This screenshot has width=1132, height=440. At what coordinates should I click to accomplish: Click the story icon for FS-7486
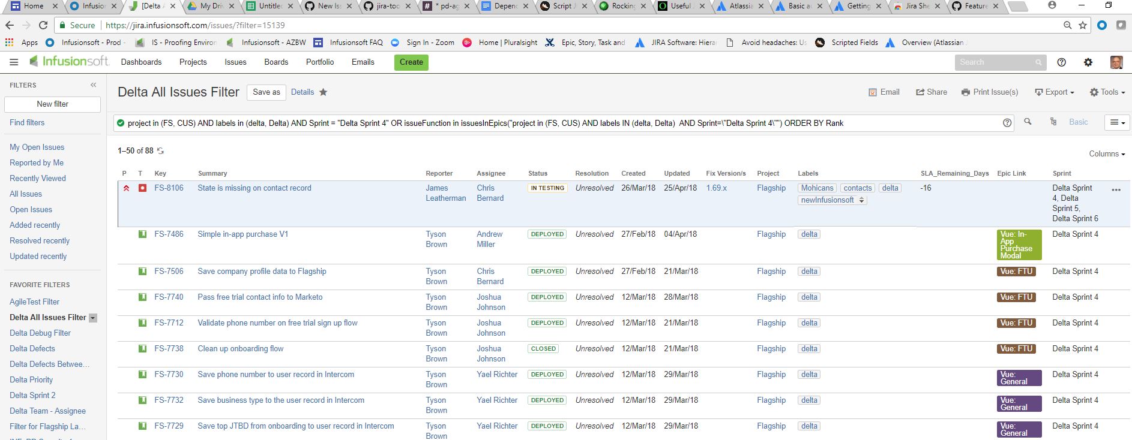click(x=142, y=234)
